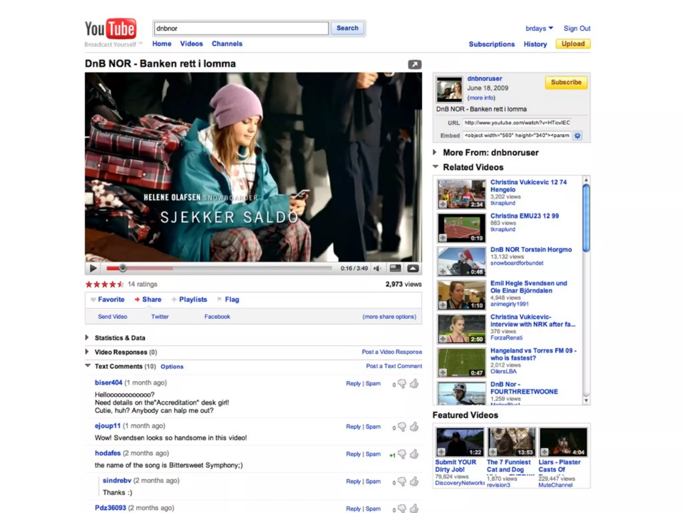
Task: Expand the Statistics & Data section
Action: (x=87, y=338)
